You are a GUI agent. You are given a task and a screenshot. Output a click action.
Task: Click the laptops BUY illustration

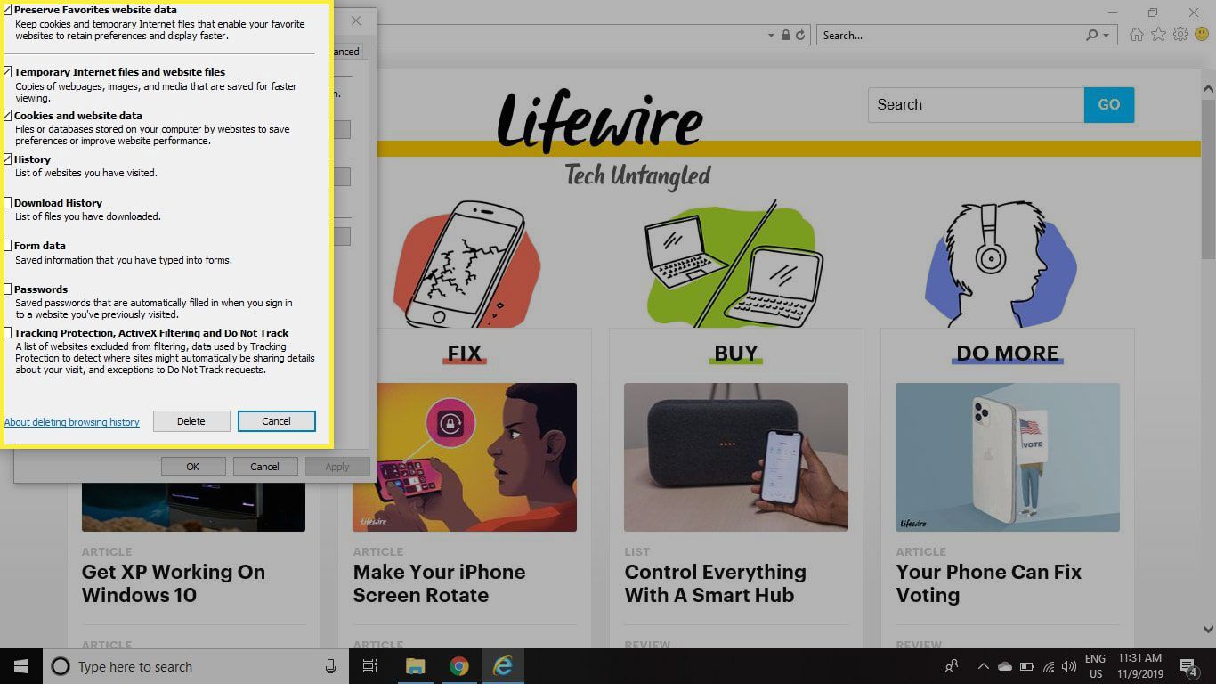point(736,265)
